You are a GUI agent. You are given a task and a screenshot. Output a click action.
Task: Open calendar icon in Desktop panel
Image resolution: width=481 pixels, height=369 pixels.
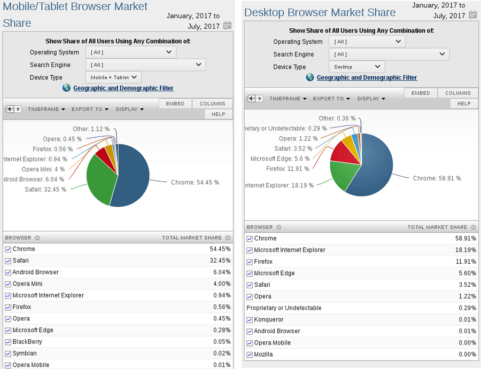[x=473, y=15]
